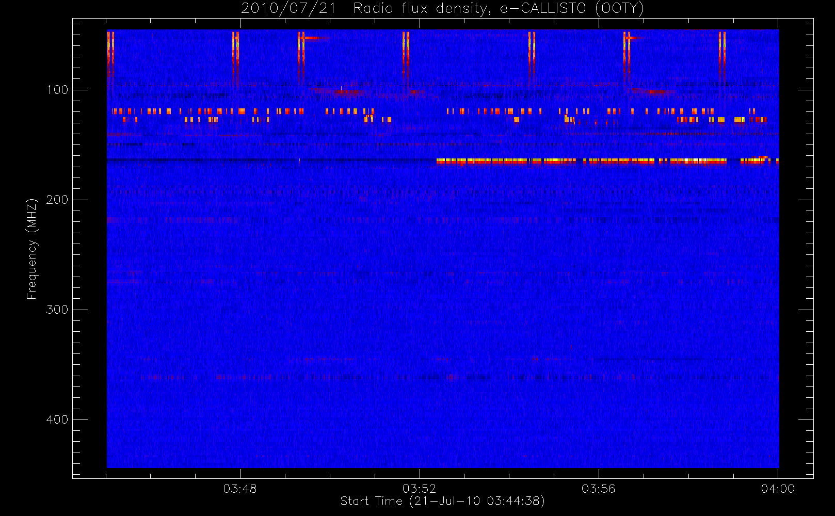This screenshot has width=835, height=516.
Task: Click the plot title '2010/07/21 Radio flux density'
Action: click(366, 9)
